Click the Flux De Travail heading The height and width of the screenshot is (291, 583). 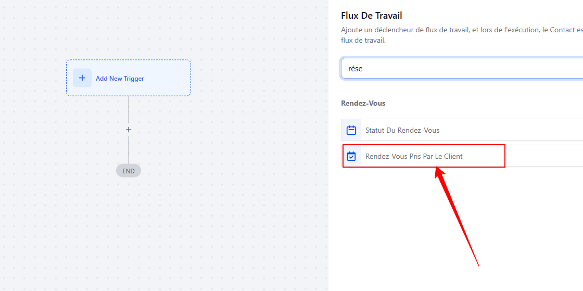click(x=372, y=16)
